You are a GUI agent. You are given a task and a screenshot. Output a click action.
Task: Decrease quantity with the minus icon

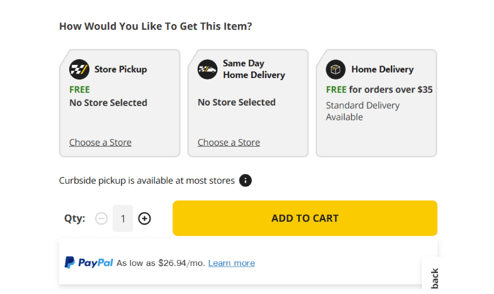102,219
